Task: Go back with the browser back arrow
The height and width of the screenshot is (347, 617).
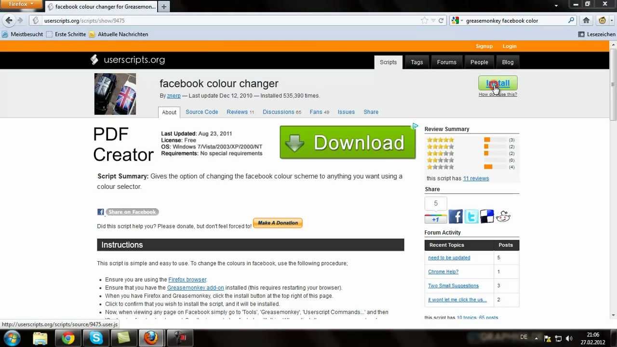Action: (9, 20)
